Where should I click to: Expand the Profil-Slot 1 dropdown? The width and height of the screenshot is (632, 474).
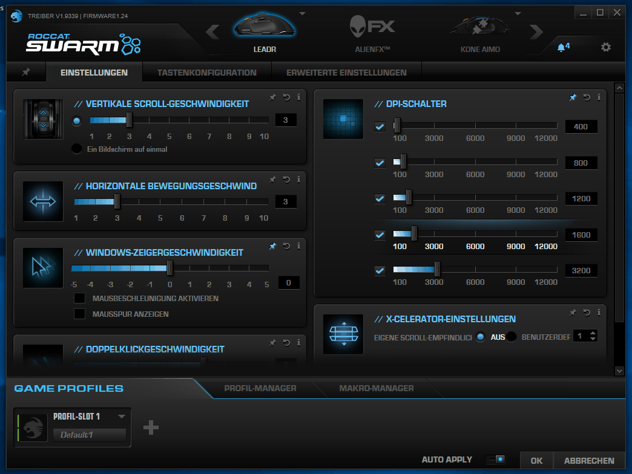point(122,417)
